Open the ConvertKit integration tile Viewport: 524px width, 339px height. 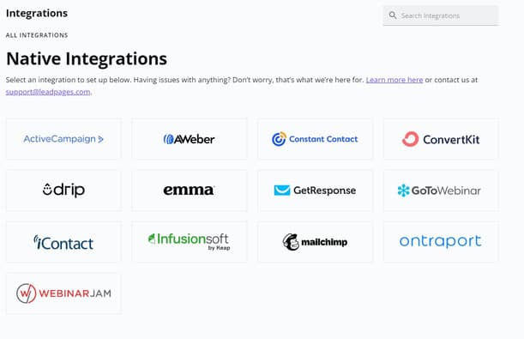[x=441, y=139]
